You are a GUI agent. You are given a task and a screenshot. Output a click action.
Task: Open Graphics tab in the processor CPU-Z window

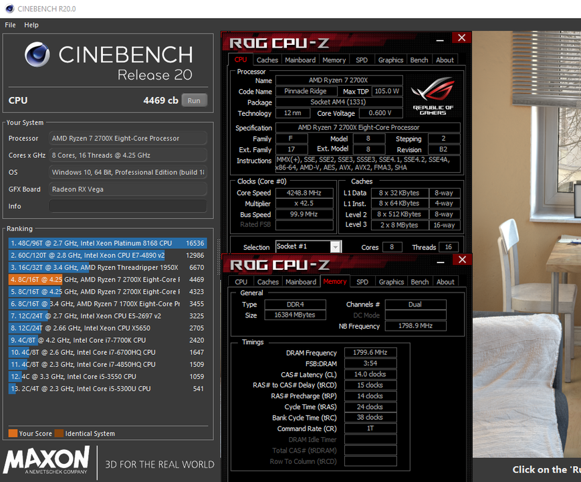[x=390, y=60]
